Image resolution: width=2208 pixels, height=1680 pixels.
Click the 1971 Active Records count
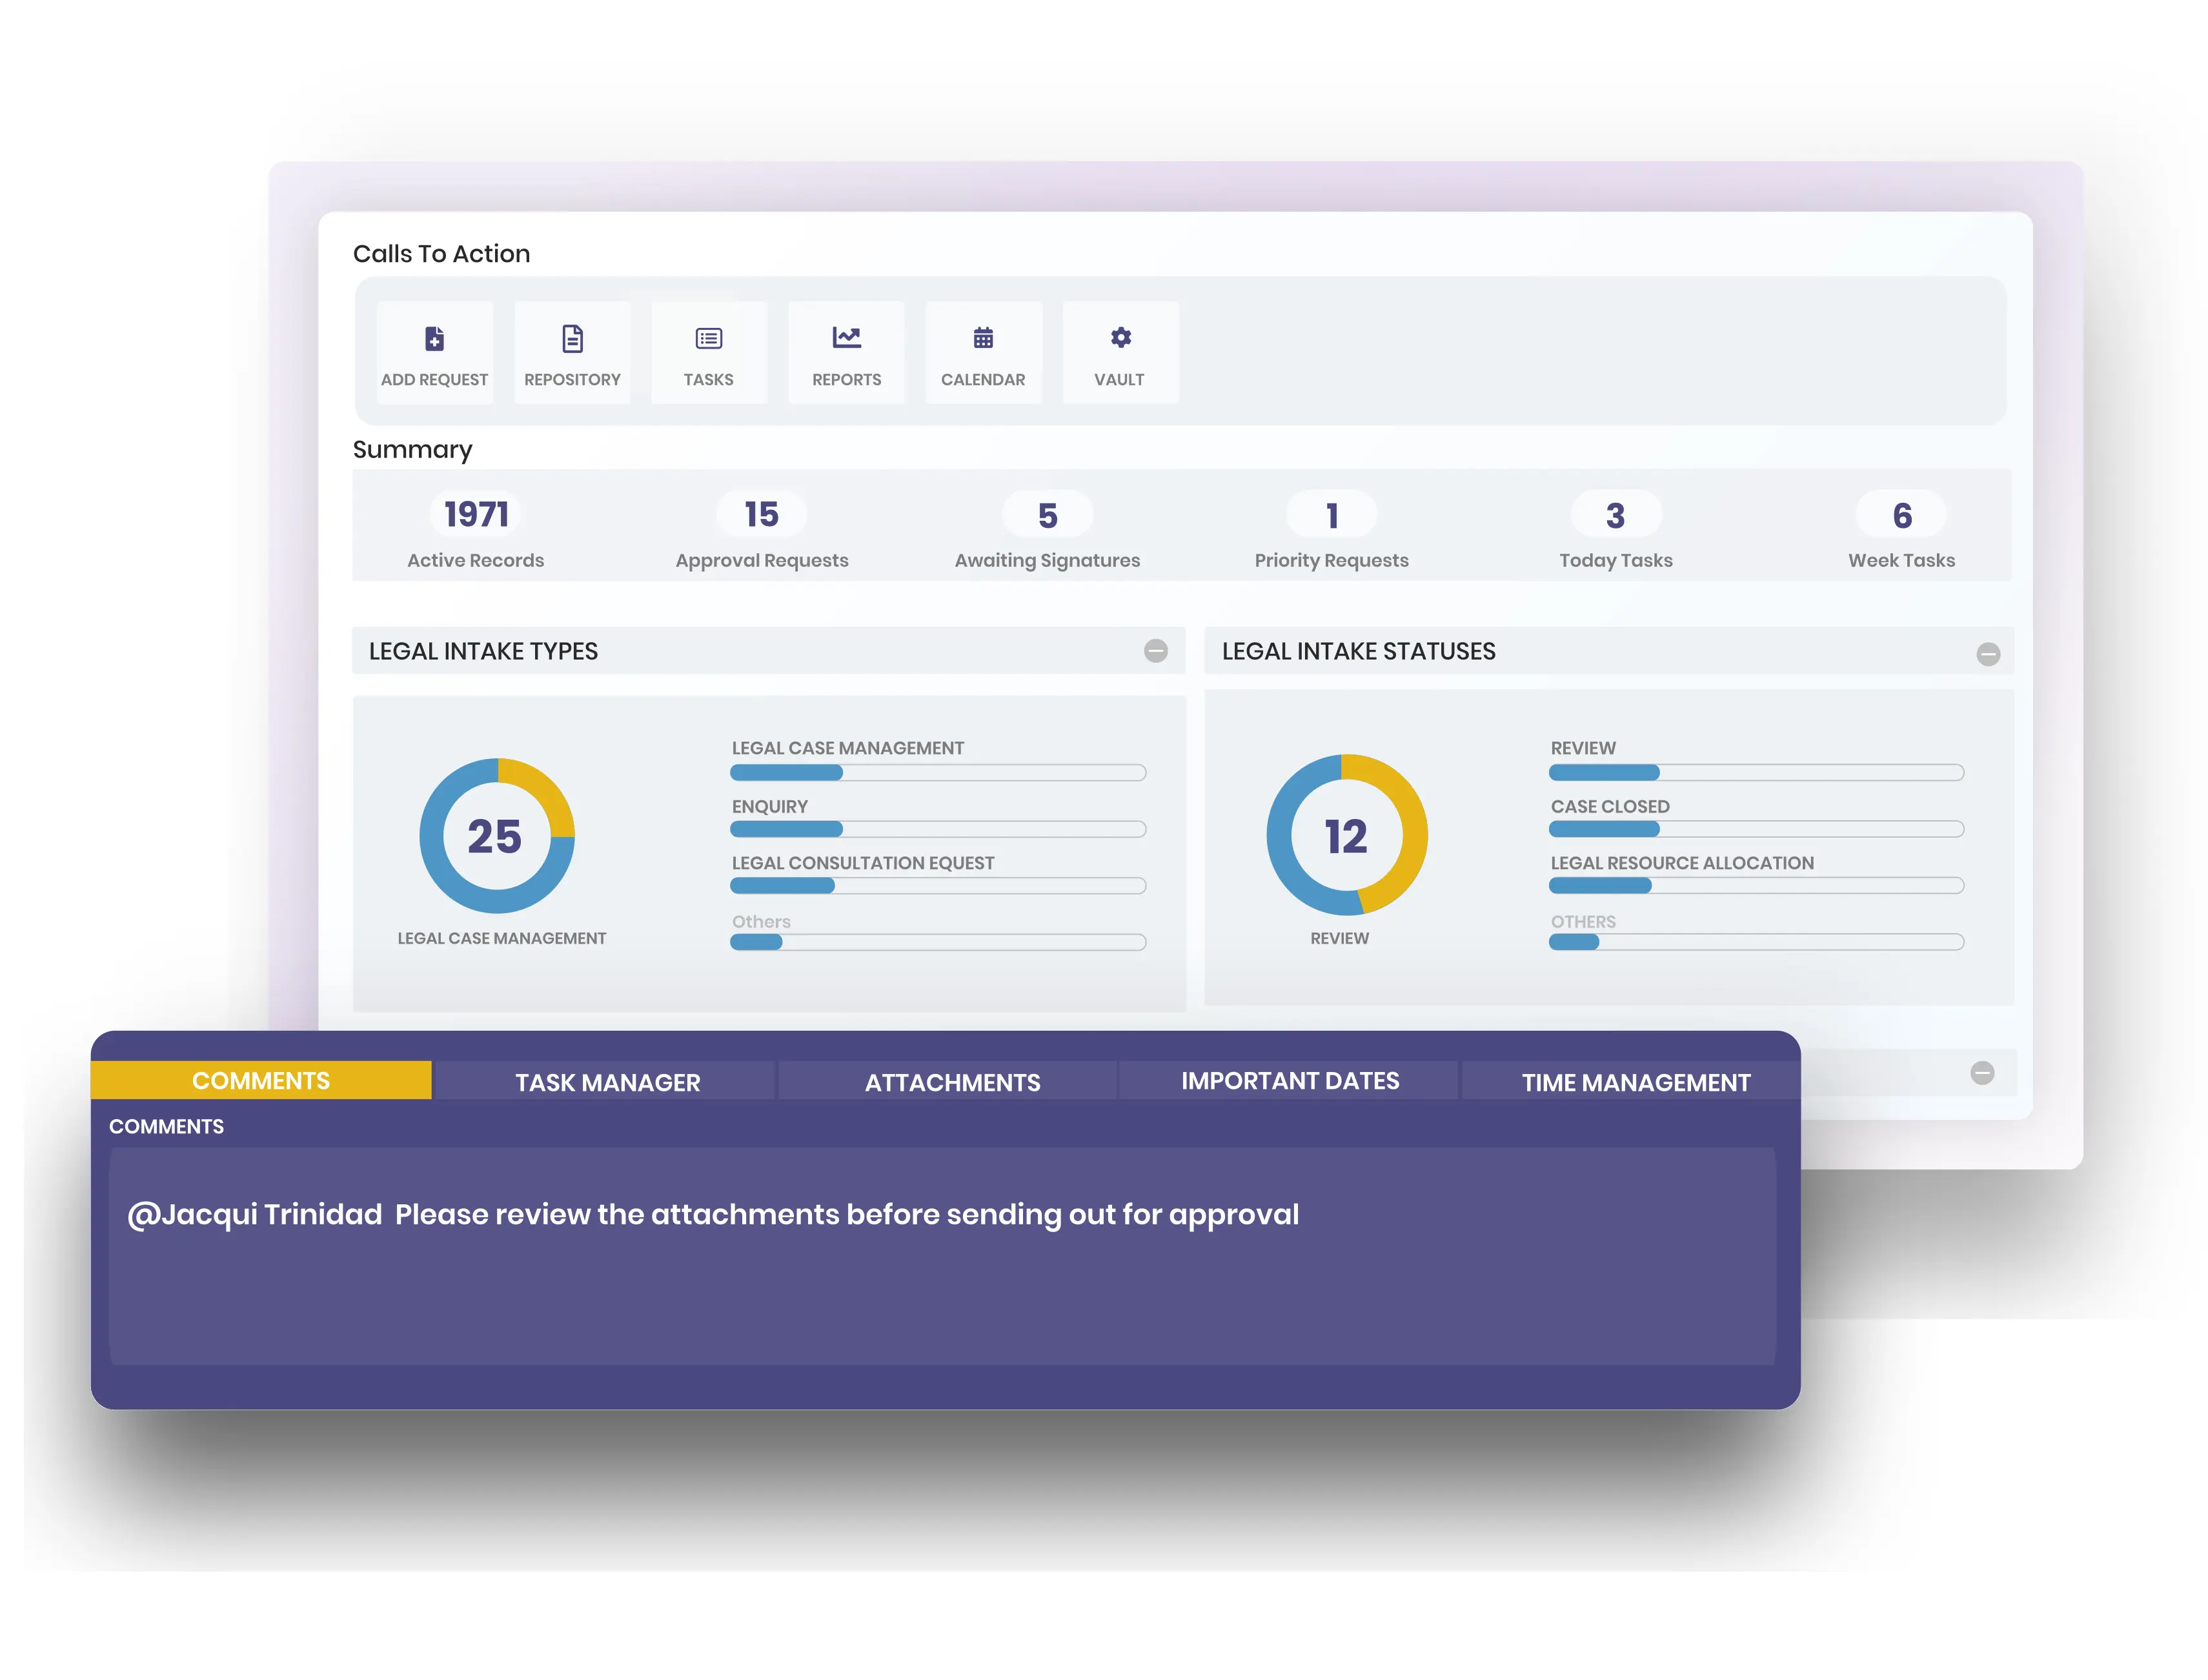click(476, 515)
